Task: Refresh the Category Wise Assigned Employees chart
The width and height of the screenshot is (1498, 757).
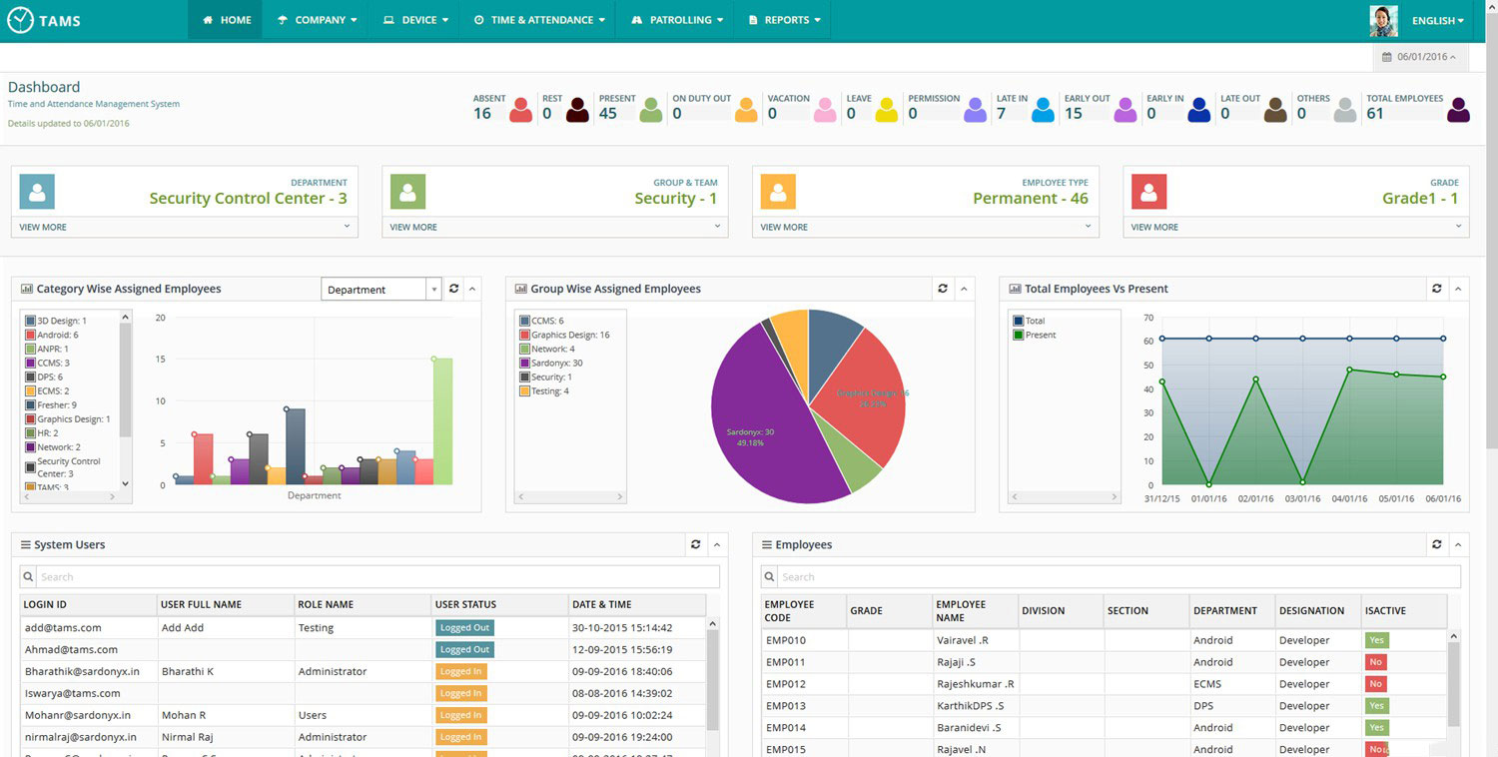Action: [454, 289]
